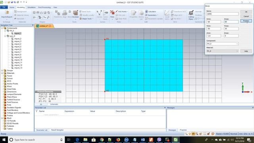The image size is (254, 143).
Task: Click Help in the Brick dialog
Action: (x=246, y=51)
